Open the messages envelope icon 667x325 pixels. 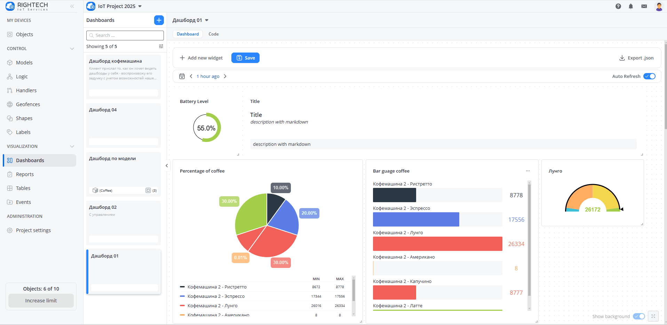[x=644, y=6]
